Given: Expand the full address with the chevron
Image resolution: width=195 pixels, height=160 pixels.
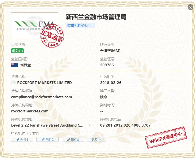Looking at the screenshot, I should point(90,125).
